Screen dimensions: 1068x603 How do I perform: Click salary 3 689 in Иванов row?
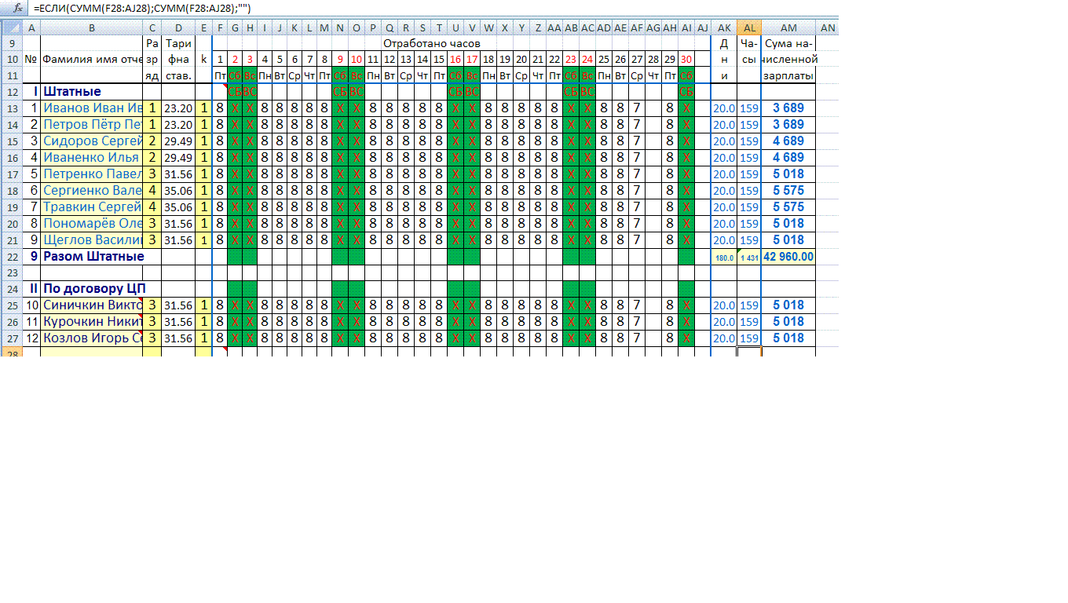click(788, 108)
